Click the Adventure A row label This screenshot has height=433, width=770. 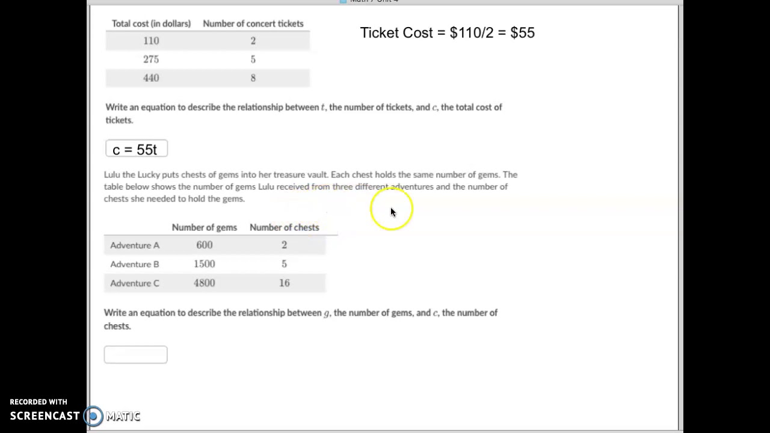(x=135, y=245)
